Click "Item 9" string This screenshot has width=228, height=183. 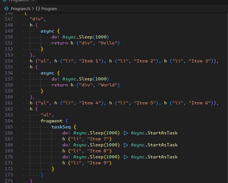tap(98, 163)
